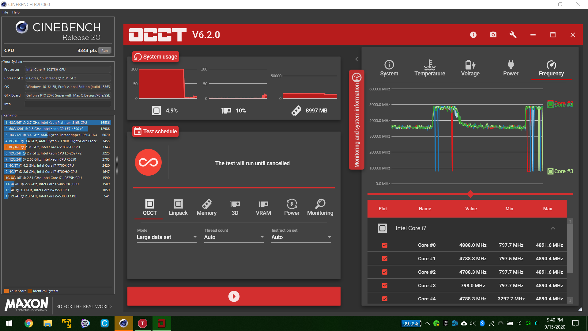588x331 pixels.
Task: Open the Thread count dropdown
Action: 234,237
